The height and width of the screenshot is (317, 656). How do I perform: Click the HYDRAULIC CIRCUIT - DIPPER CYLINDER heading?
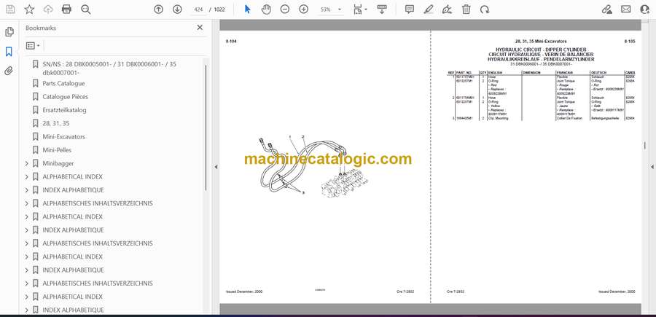541,50
